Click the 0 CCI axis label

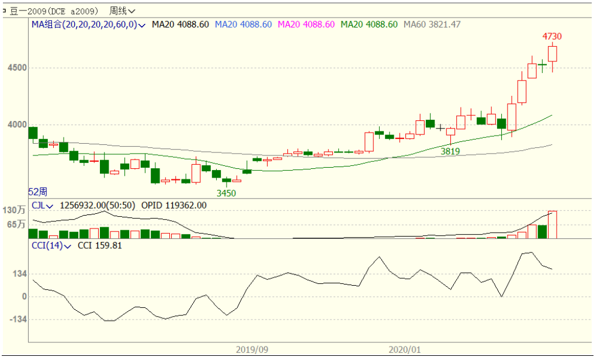pyautogui.click(x=25, y=296)
